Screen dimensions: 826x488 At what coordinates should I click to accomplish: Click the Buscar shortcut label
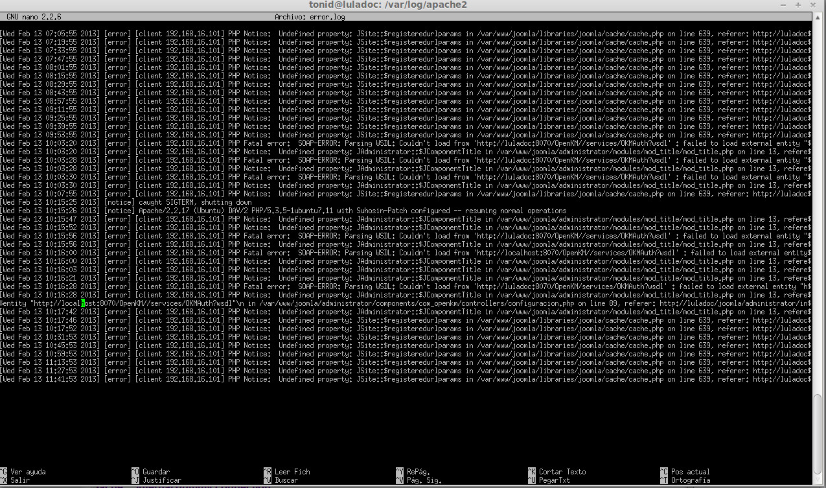coord(286,480)
